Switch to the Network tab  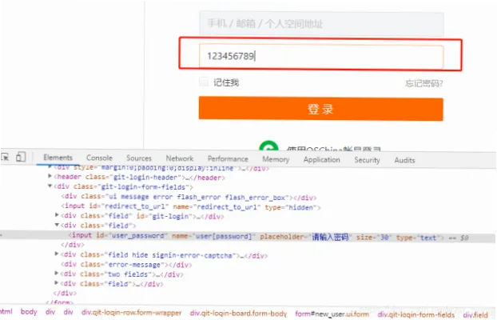pyautogui.click(x=180, y=158)
